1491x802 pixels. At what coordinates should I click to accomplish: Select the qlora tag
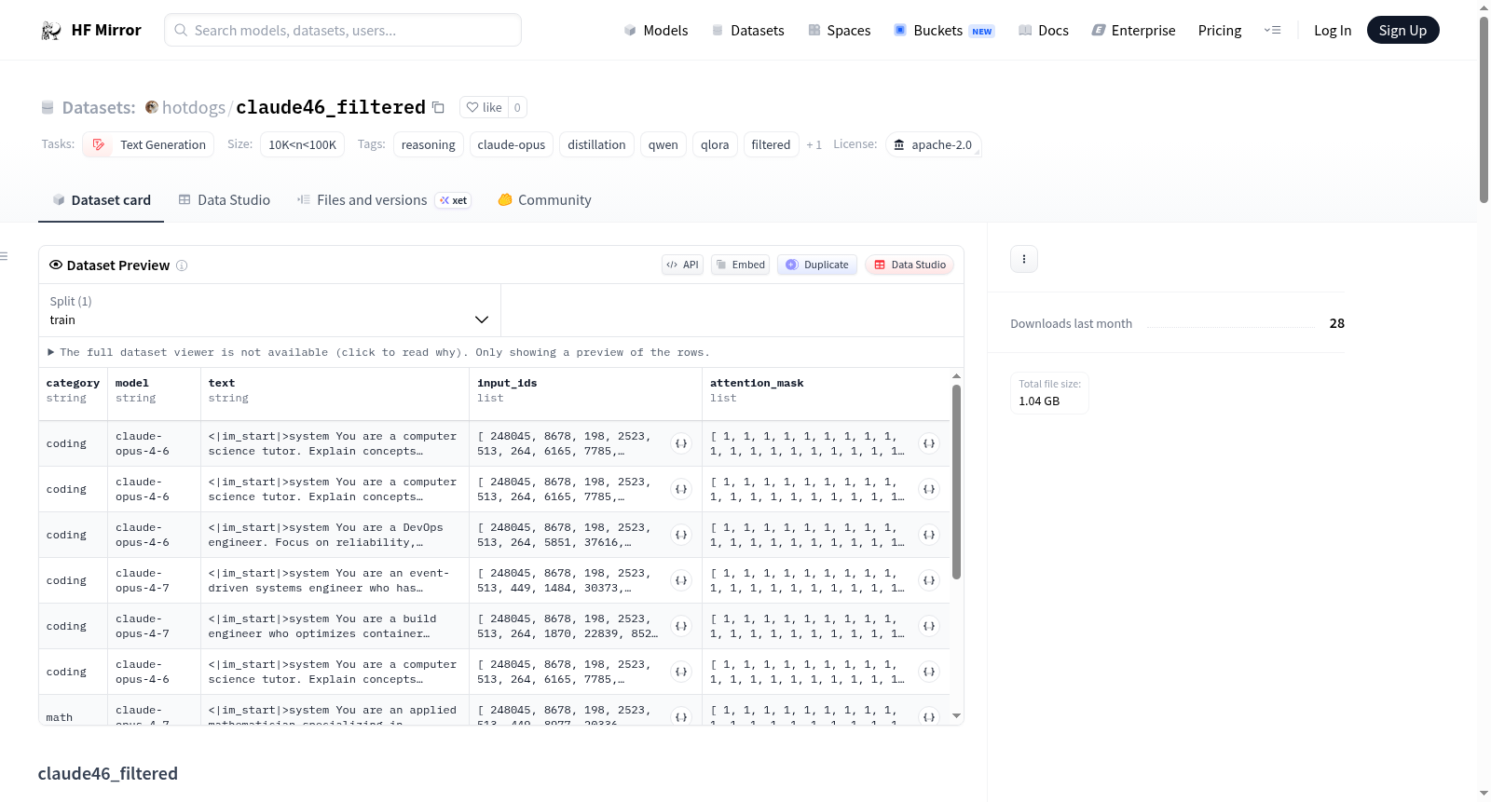click(x=715, y=144)
